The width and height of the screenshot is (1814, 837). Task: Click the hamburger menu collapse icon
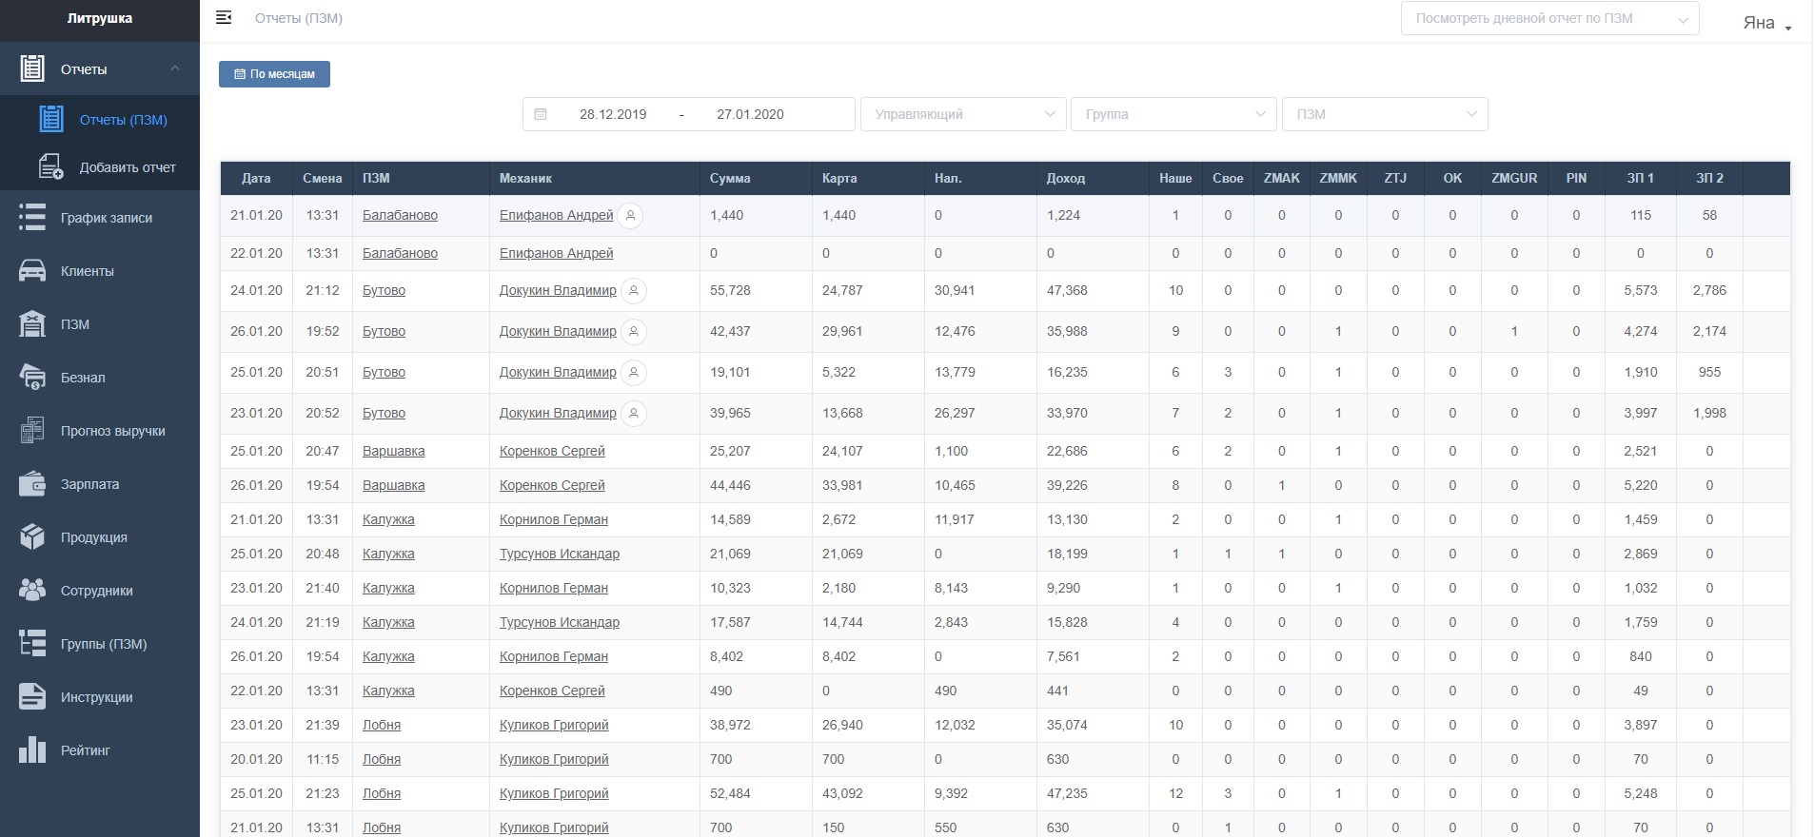click(224, 17)
